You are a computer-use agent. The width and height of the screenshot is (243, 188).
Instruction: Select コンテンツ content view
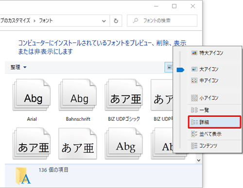tap(214, 146)
